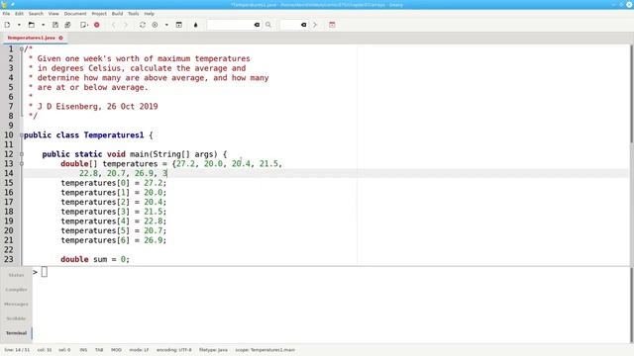Click the 'col: 31' status entry
Viewport: 634px width, 356px height.
point(45,350)
